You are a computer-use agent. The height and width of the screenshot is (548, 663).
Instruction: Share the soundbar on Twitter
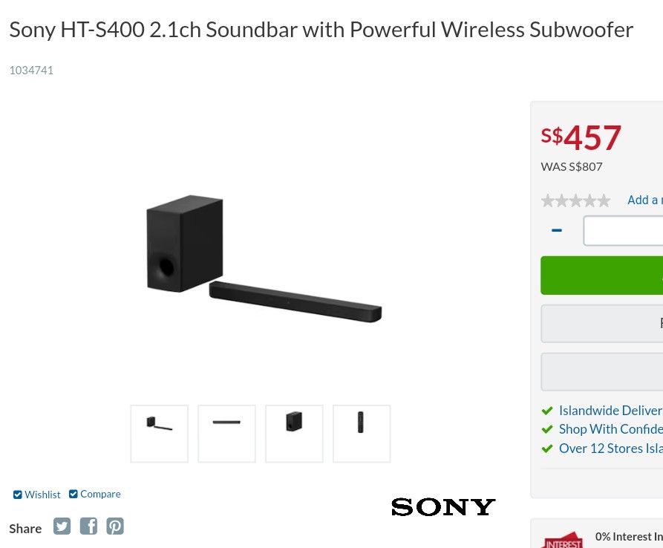point(62,526)
